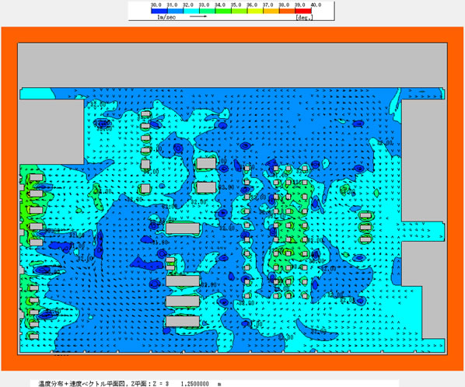Pick the red 39.0–40.0 legend swatch
The image size is (465, 387).
coord(303,11)
